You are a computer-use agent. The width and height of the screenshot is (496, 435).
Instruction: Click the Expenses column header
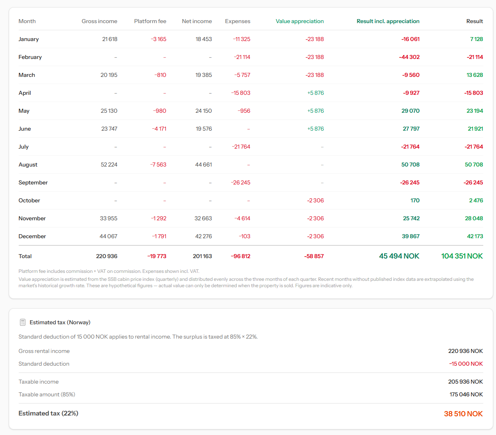pos(238,21)
